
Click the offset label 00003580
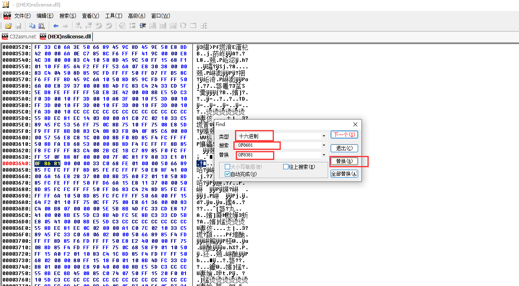click(16, 86)
